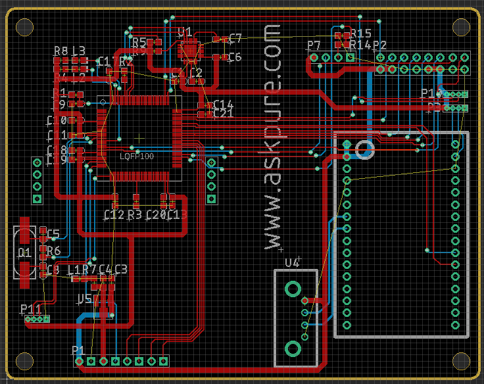The height and width of the screenshot is (384, 484).
Task: Select the C5 capacitor label near crystal
Action: click(53, 233)
